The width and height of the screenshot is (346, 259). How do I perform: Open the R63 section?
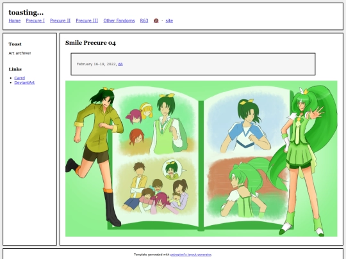coord(144,20)
